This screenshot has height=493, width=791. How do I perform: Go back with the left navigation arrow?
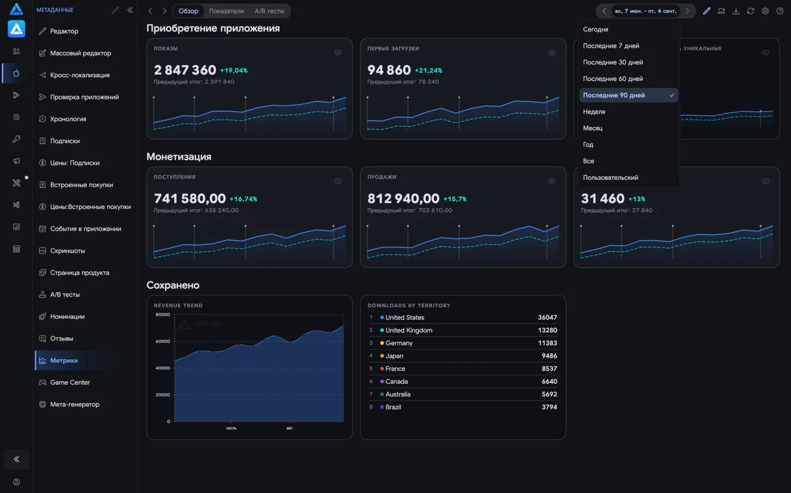pos(150,11)
